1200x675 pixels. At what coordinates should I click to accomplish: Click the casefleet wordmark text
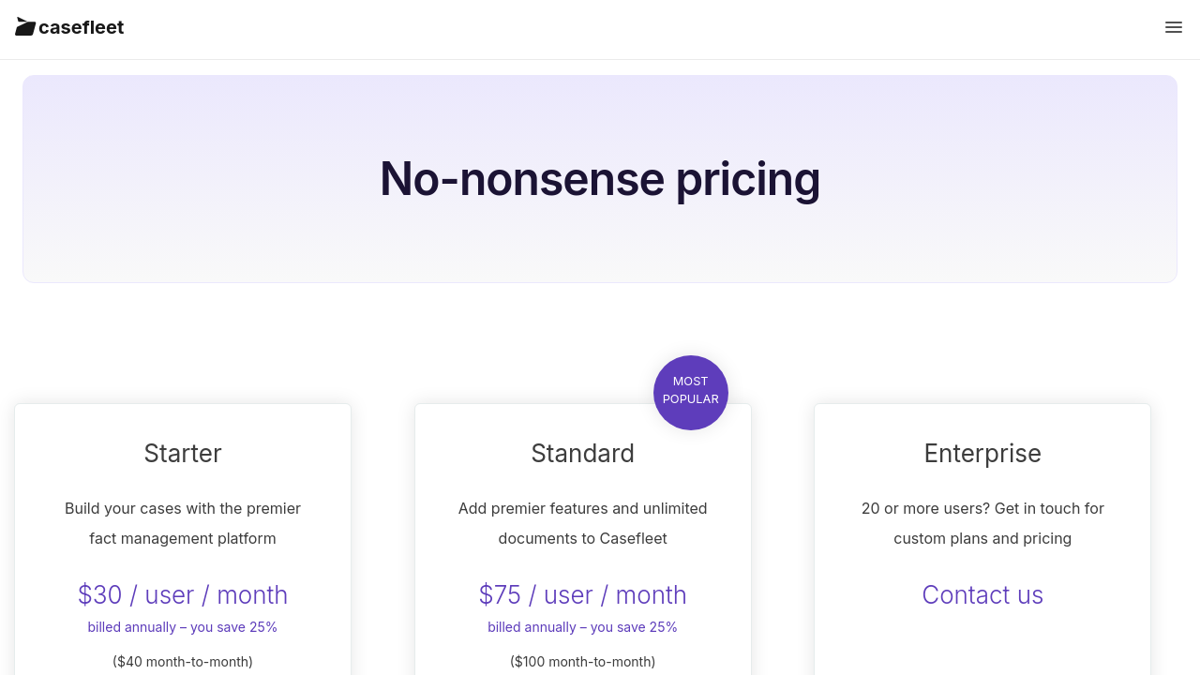tap(82, 27)
